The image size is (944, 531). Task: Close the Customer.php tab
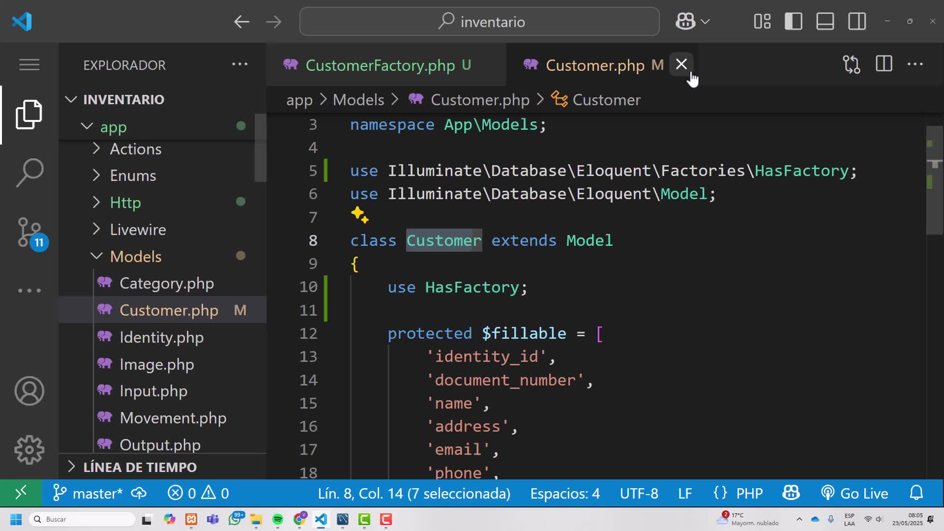point(681,64)
